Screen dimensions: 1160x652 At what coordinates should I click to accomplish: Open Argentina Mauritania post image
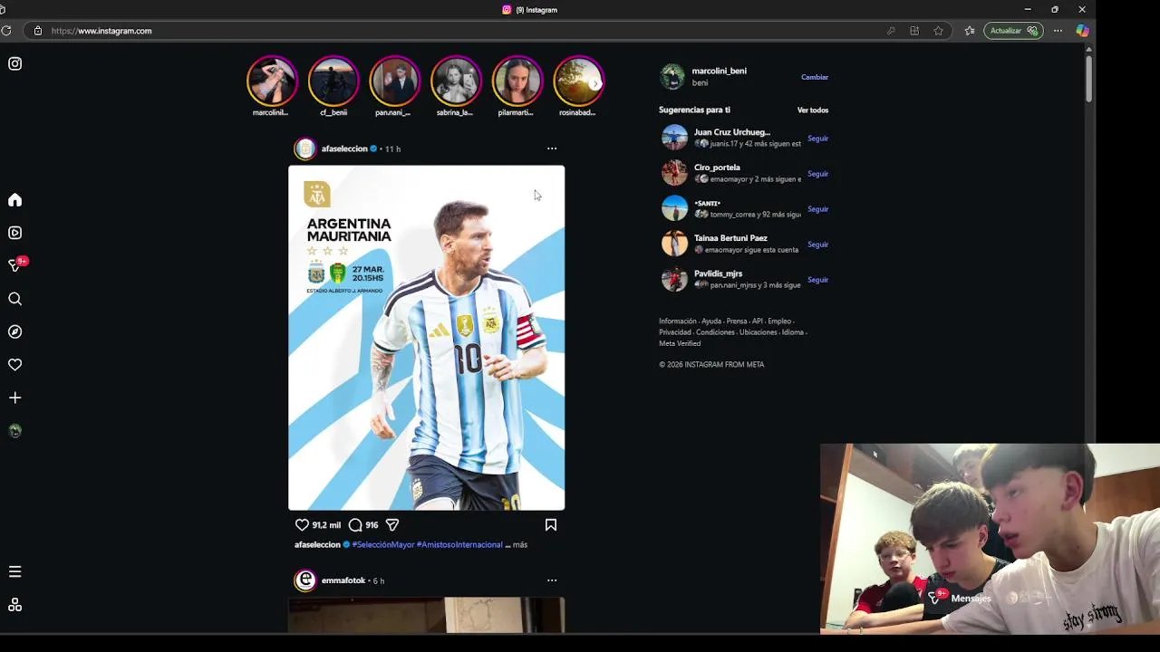(426, 338)
